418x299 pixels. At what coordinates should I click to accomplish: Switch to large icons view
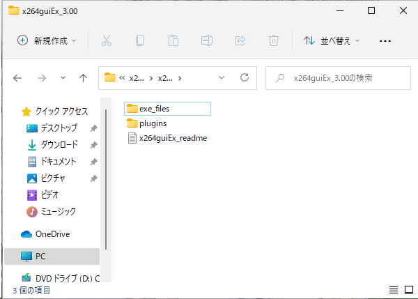coord(409,290)
